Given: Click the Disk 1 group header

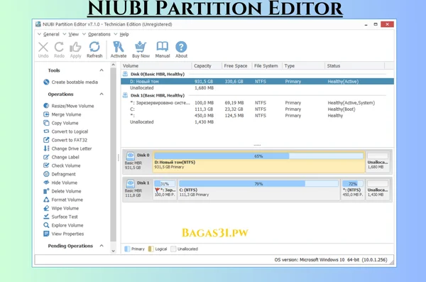Looking at the screenshot, I should [x=158, y=95].
